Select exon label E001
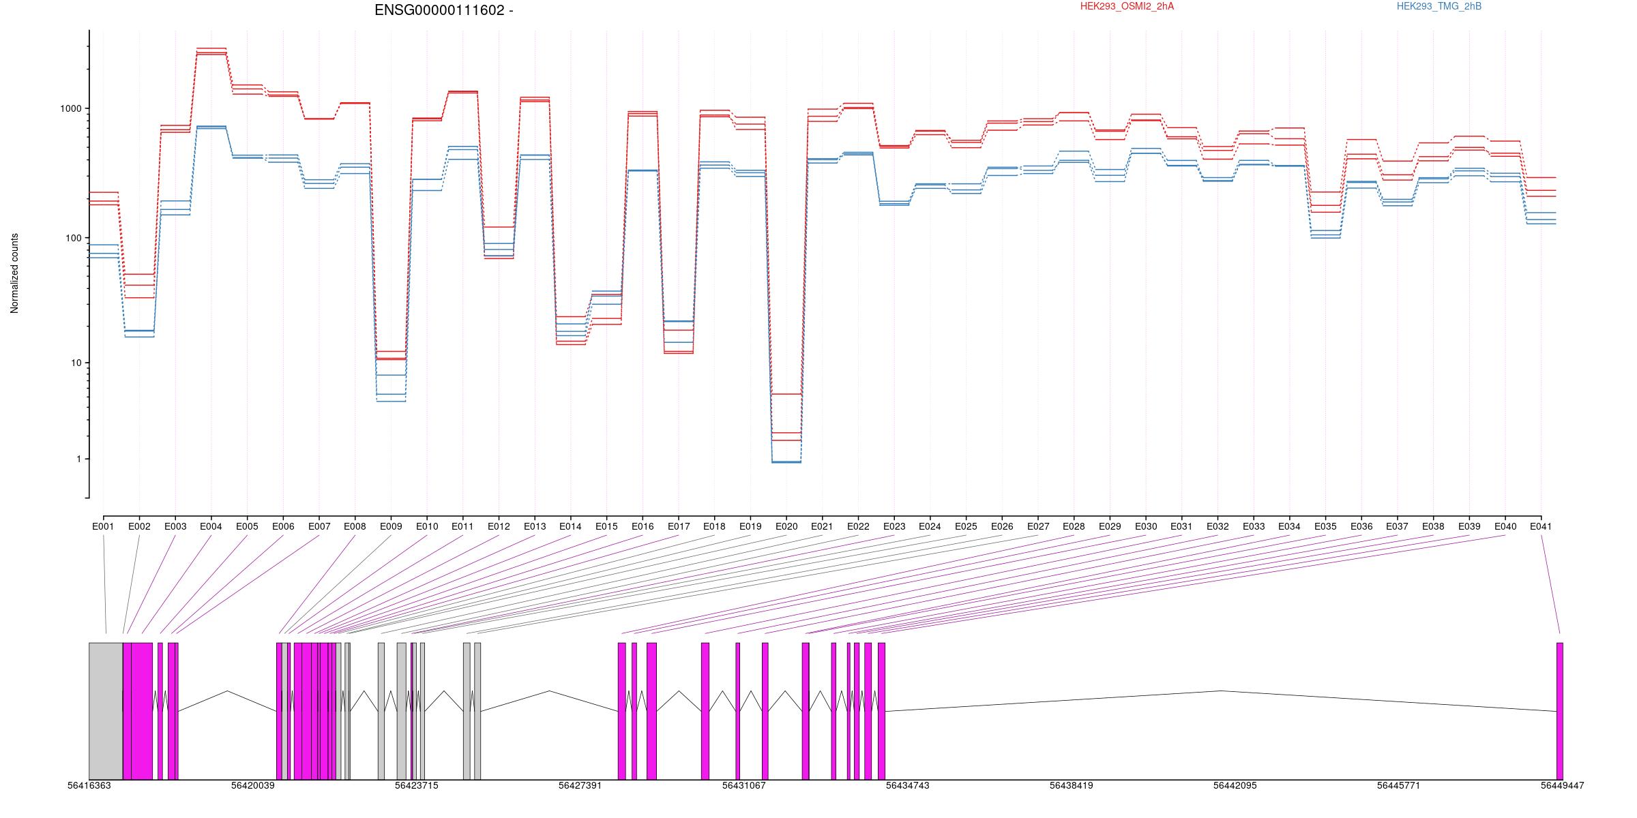The height and width of the screenshot is (818, 1637). 103,526
